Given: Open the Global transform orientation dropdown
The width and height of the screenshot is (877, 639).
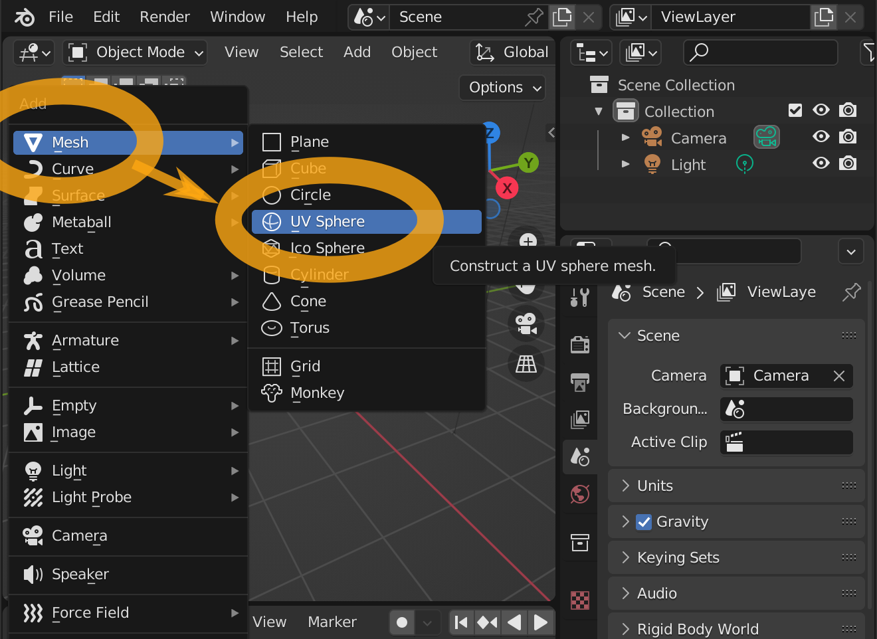Looking at the screenshot, I should 512,52.
